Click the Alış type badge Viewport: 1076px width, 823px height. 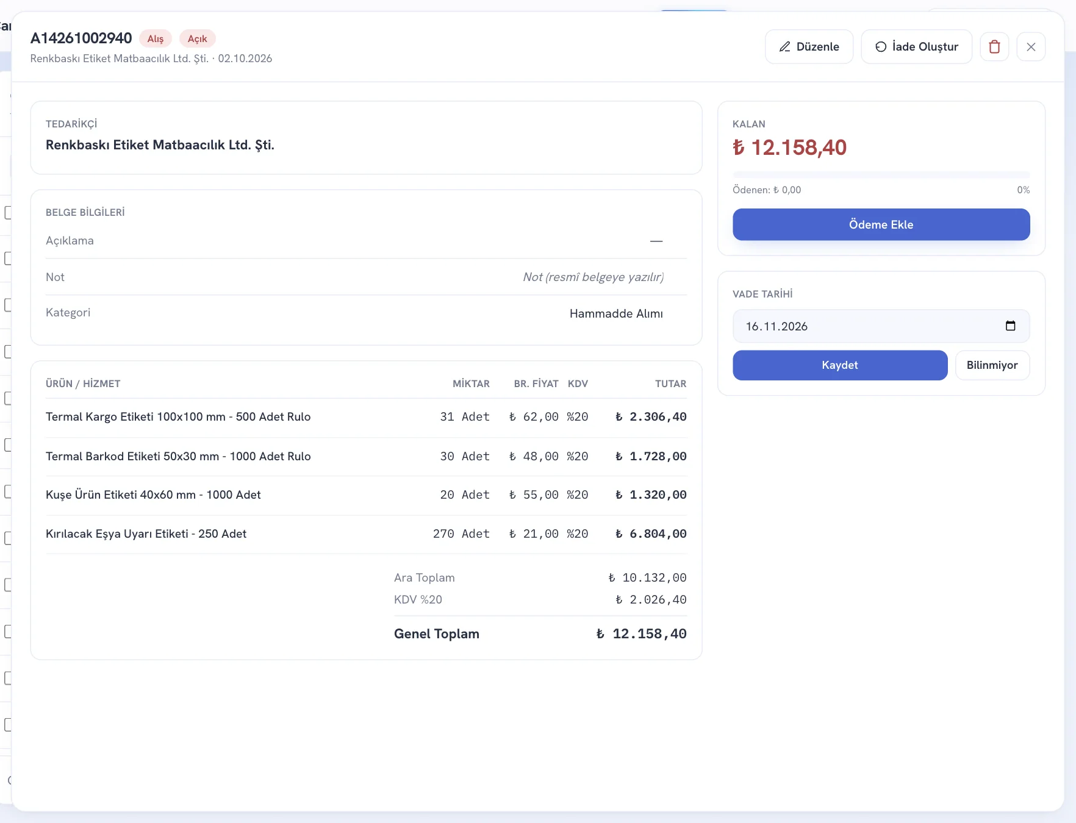156,38
